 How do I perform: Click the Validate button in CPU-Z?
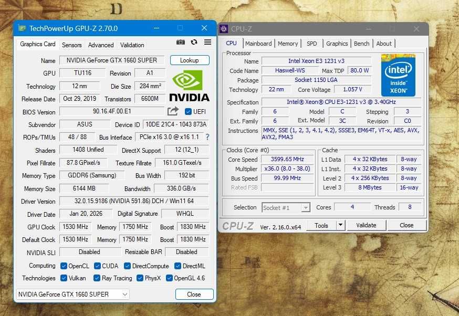point(366,225)
